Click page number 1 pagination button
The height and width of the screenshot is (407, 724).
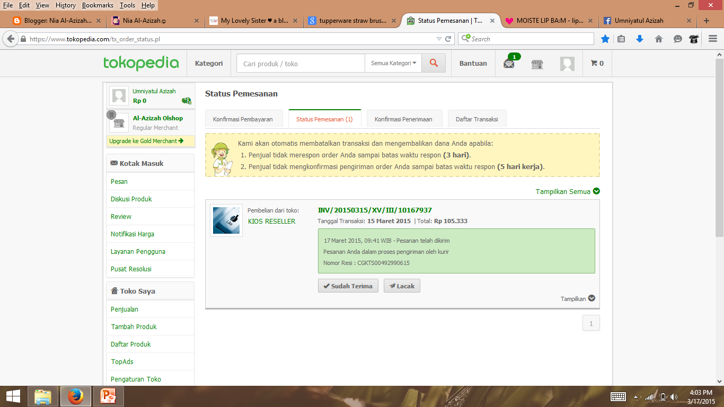[591, 323]
